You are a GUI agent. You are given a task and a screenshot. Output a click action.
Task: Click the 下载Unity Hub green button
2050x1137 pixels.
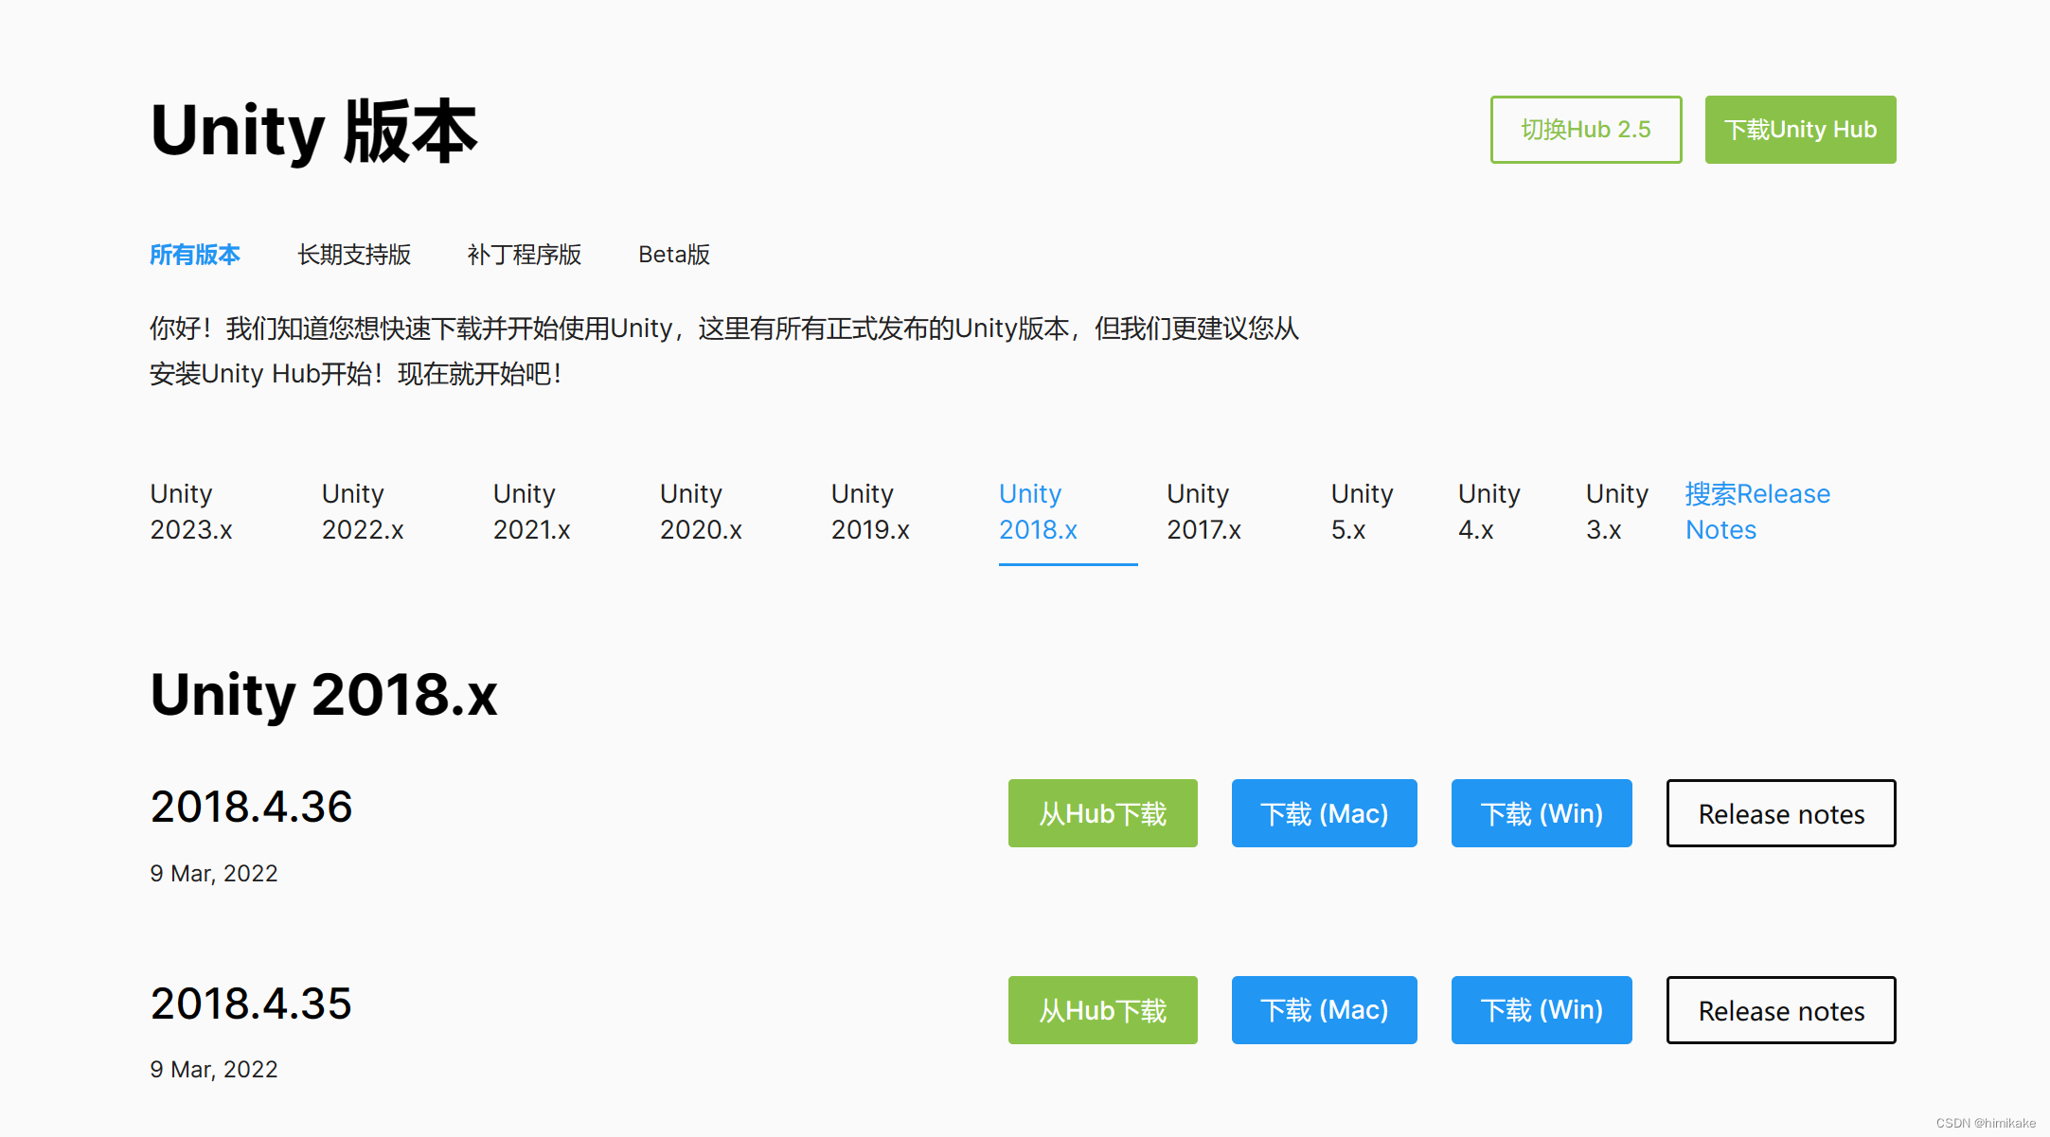point(1799,130)
